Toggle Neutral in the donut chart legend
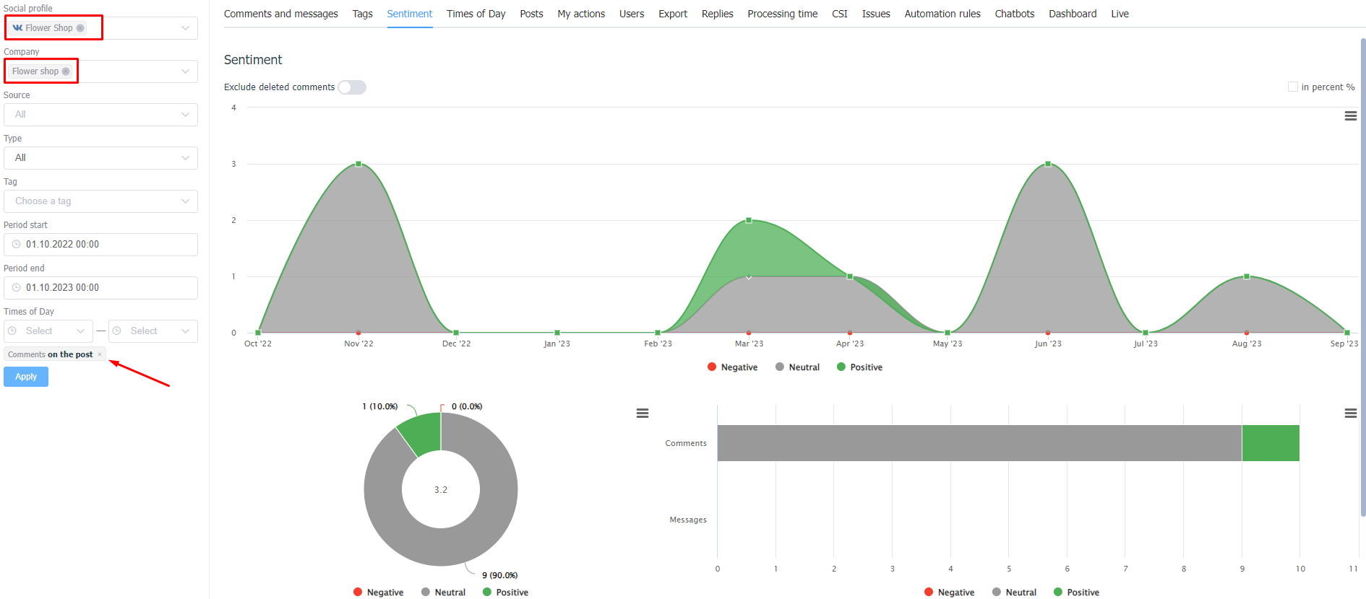This screenshot has height=599, width=1366. (x=443, y=592)
